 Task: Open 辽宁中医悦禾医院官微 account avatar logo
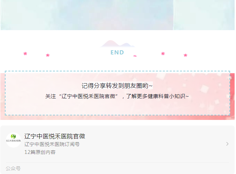coord(13,140)
